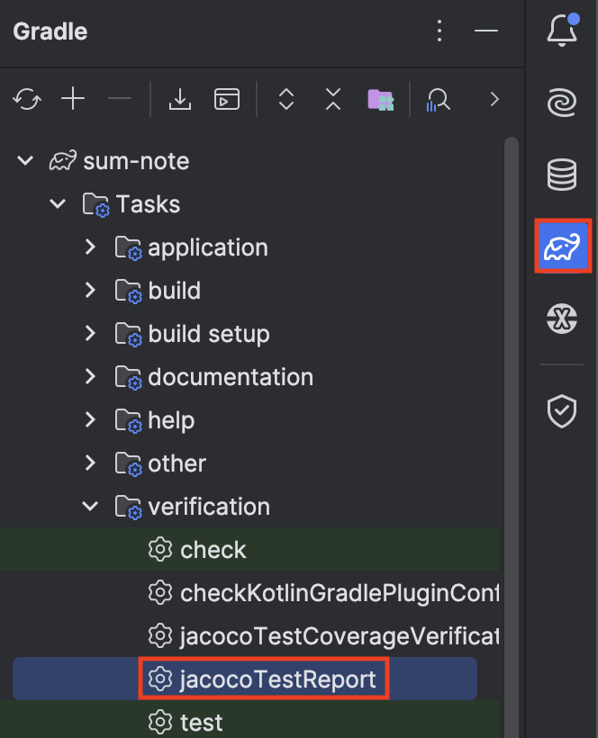Open the Gradle panel options menu
Viewport: 598px width, 738px height.
point(439,31)
